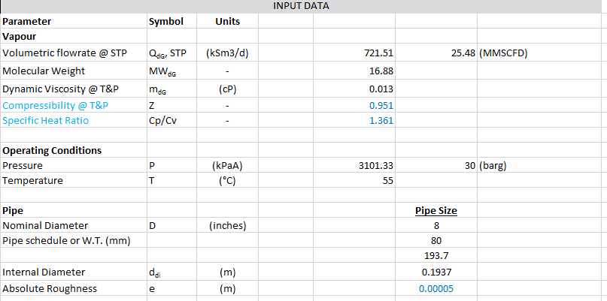Screen dimensions: 607x301
Task: Select the Operating Conditions heading cell
Action: 52,150
